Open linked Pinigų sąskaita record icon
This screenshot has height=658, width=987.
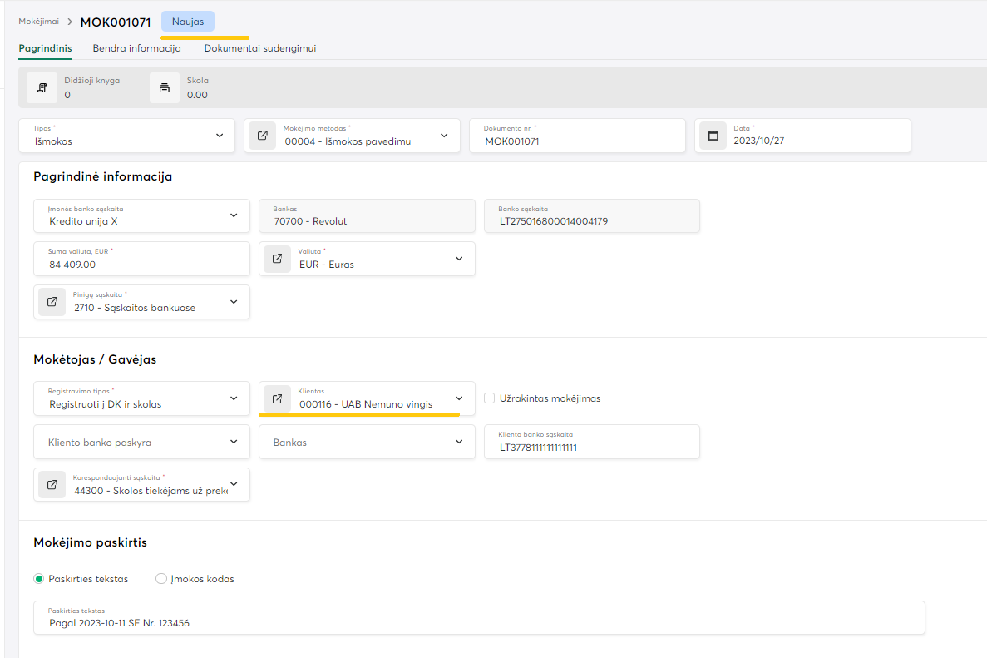coord(52,302)
